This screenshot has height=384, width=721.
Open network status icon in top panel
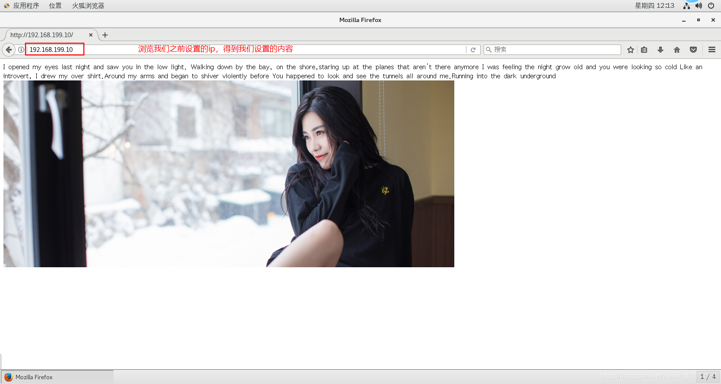[x=686, y=6]
